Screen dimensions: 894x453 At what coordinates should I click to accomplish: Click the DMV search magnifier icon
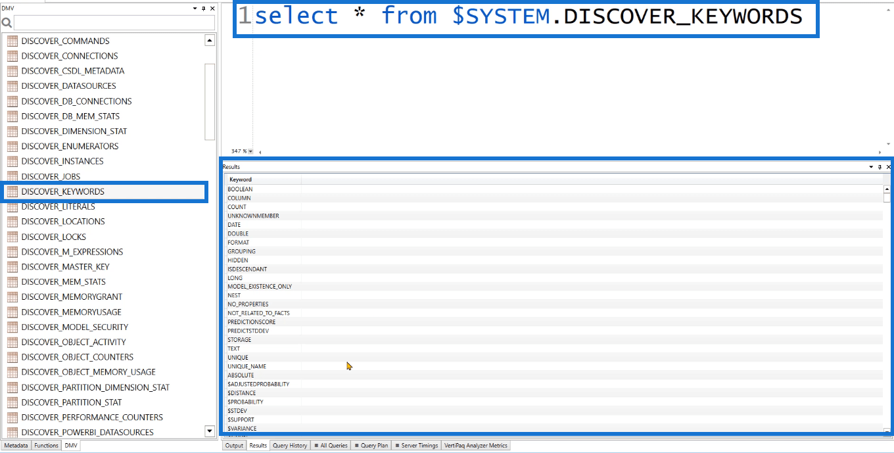point(7,23)
